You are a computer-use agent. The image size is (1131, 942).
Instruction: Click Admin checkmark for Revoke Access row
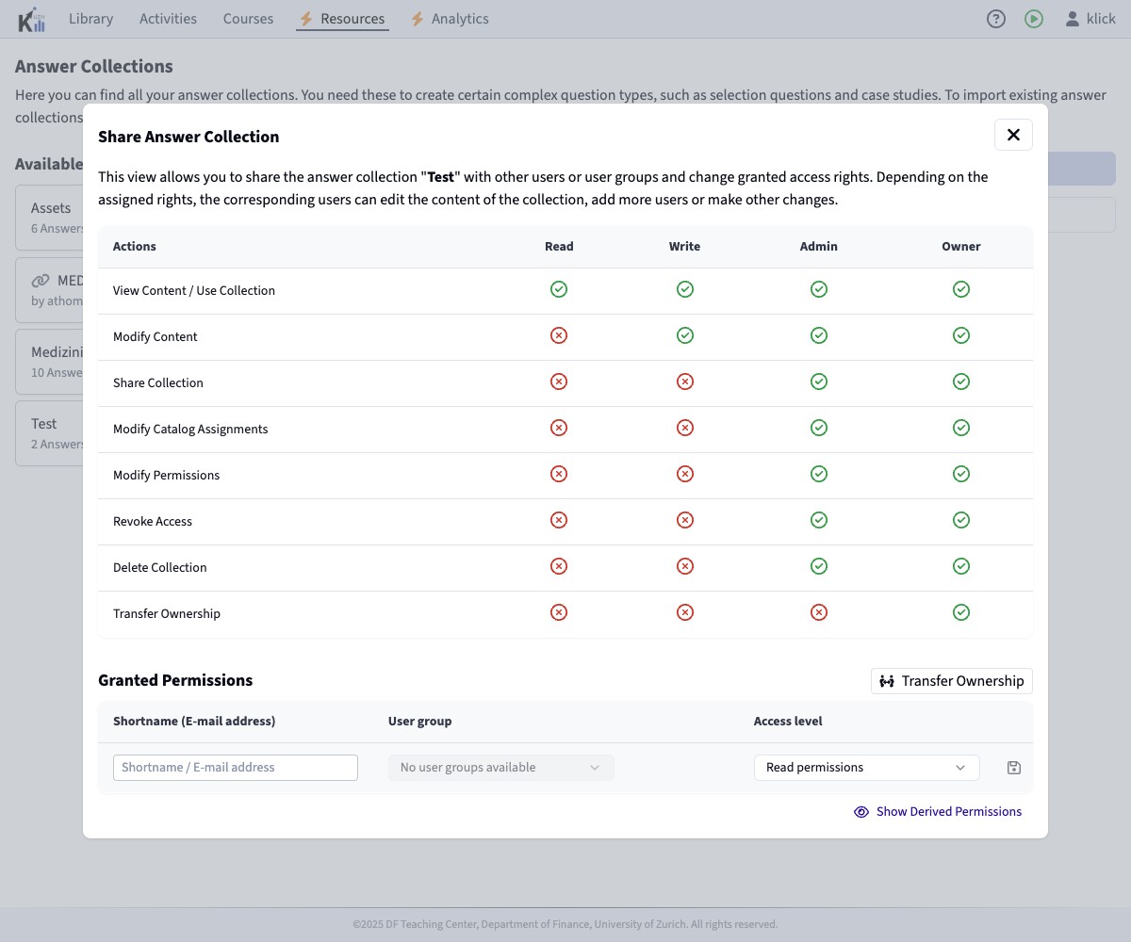[819, 520]
